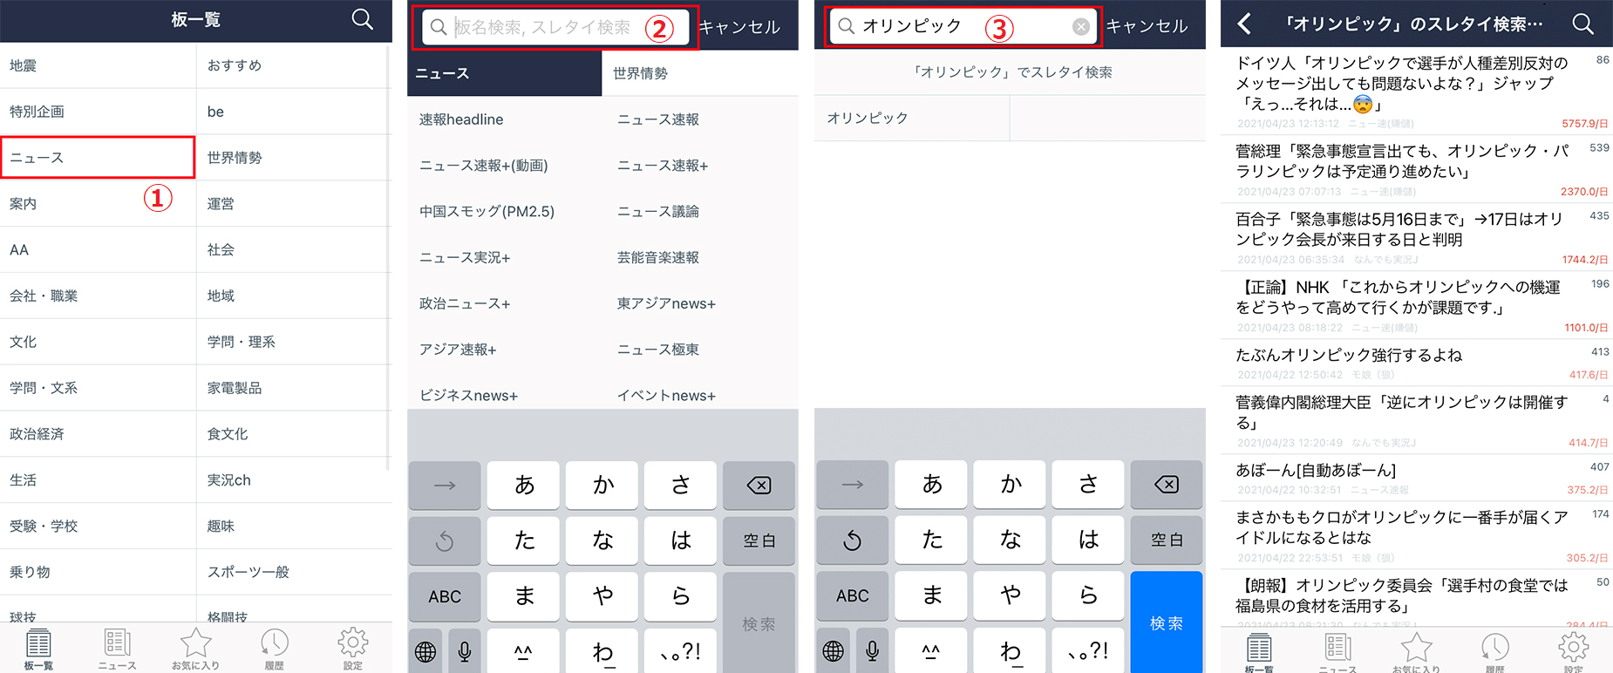The width and height of the screenshot is (1613, 673).
Task: Select the highlighted ニュース category in 板一覧
Action: (x=98, y=158)
